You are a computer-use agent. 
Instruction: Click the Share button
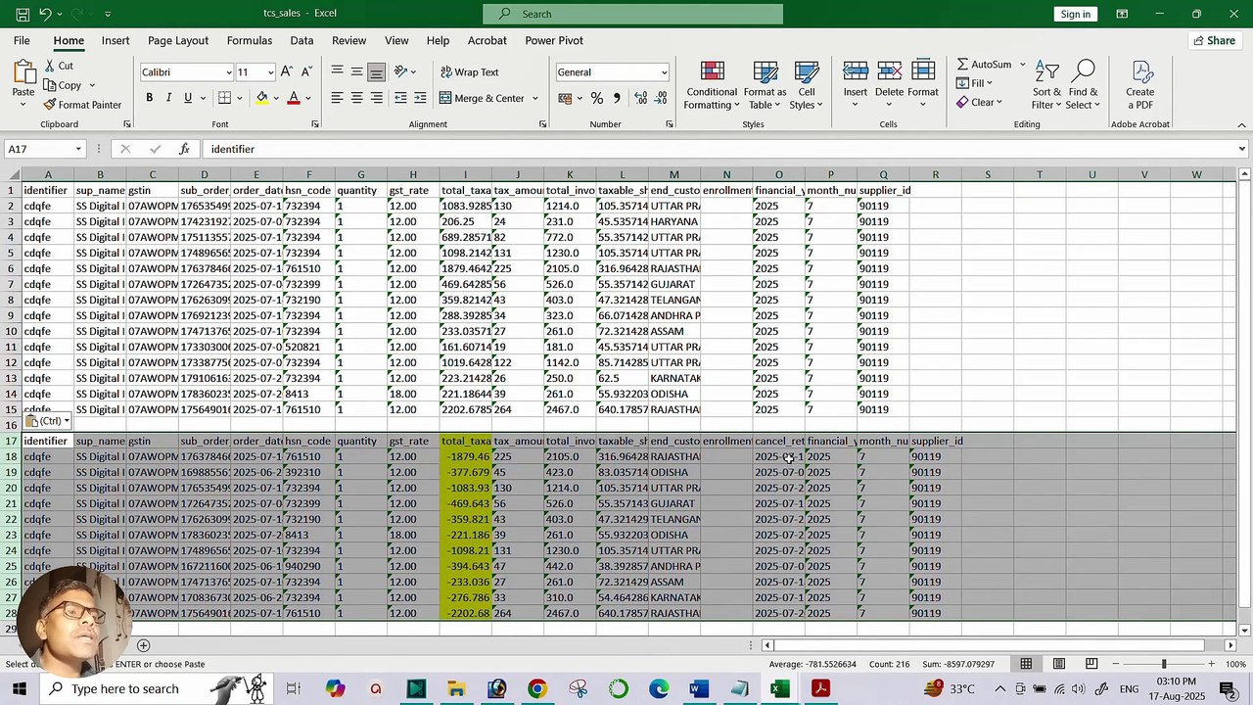(1214, 40)
